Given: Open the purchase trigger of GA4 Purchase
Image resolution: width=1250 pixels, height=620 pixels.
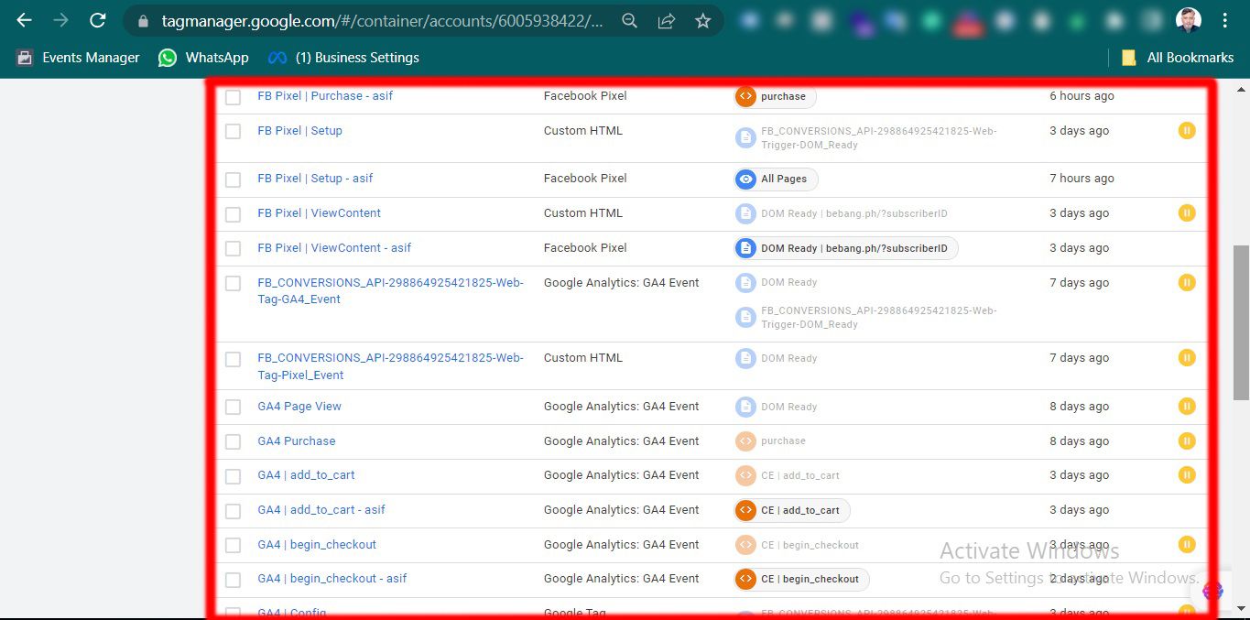Looking at the screenshot, I should point(771,441).
